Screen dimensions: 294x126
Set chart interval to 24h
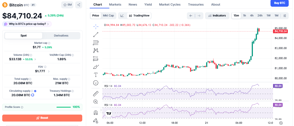pos(260,16)
